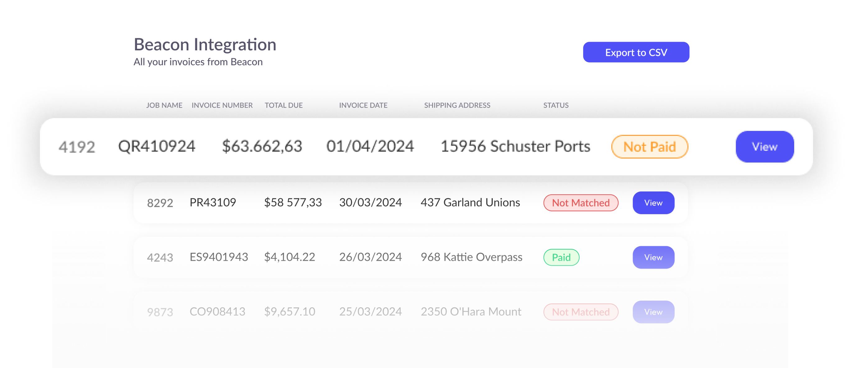
Task: Click the Not Matched badge for PR43109
Action: [580, 203]
